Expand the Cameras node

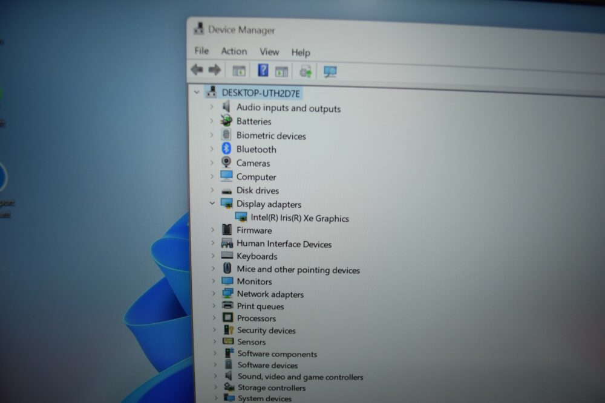(212, 162)
